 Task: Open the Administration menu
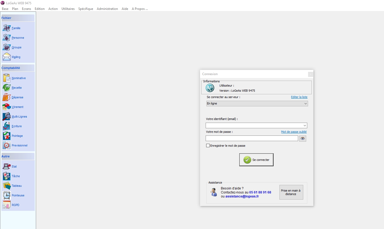coord(107,9)
